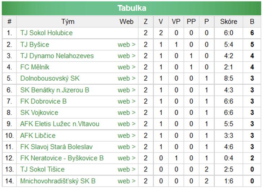Visit web link for AFK Eletis Lužec n.Vltavou
The image size is (263, 191).
[x=127, y=124]
